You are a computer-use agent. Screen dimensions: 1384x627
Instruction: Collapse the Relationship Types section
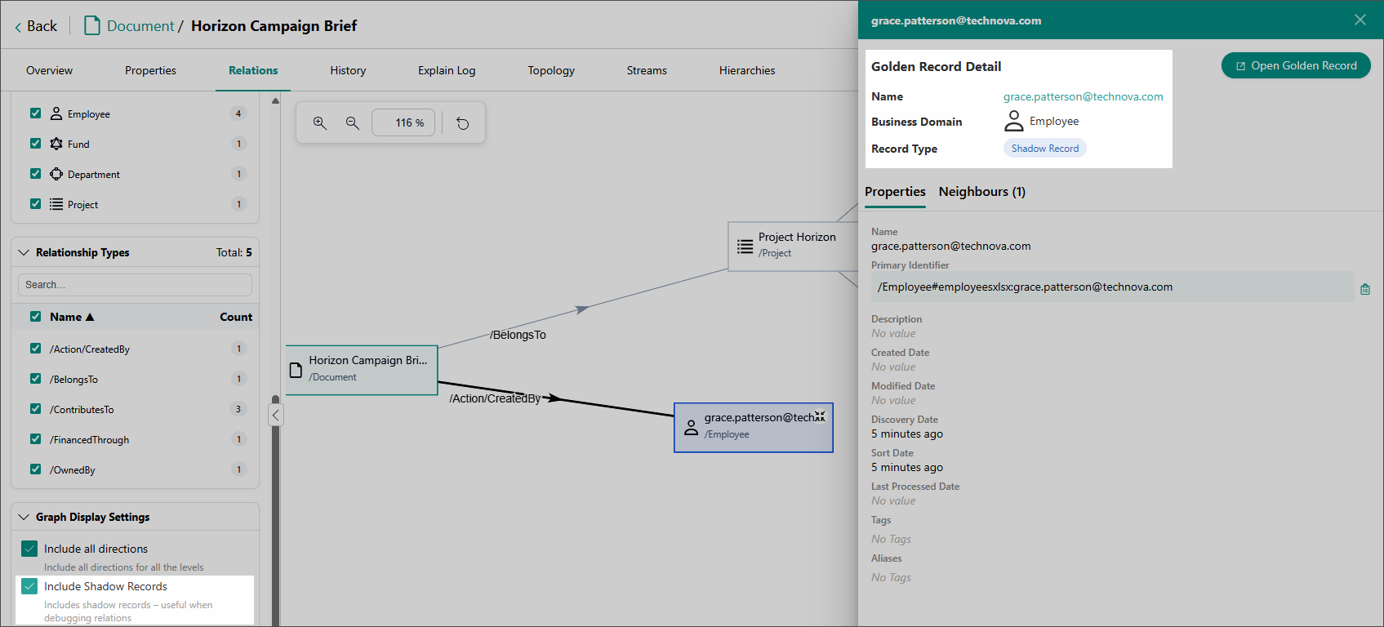tap(24, 252)
